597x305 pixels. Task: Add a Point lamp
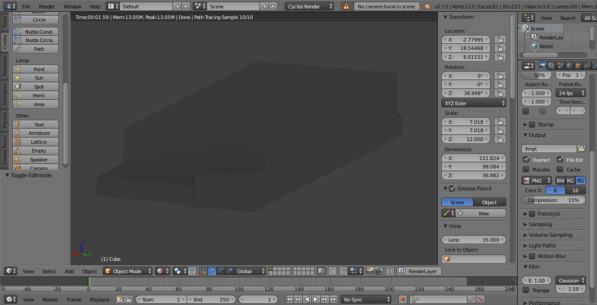(x=36, y=69)
